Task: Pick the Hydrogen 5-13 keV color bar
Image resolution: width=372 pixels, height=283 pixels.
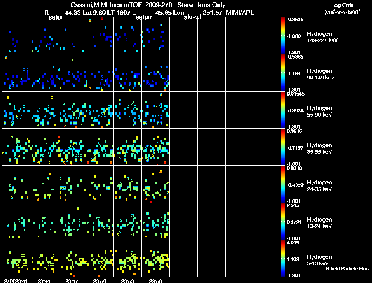Action: coord(283,259)
